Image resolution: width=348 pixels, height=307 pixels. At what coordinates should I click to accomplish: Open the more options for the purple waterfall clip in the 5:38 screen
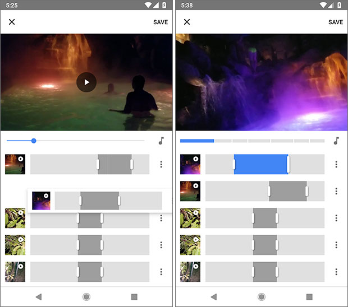click(x=336, y=164)
